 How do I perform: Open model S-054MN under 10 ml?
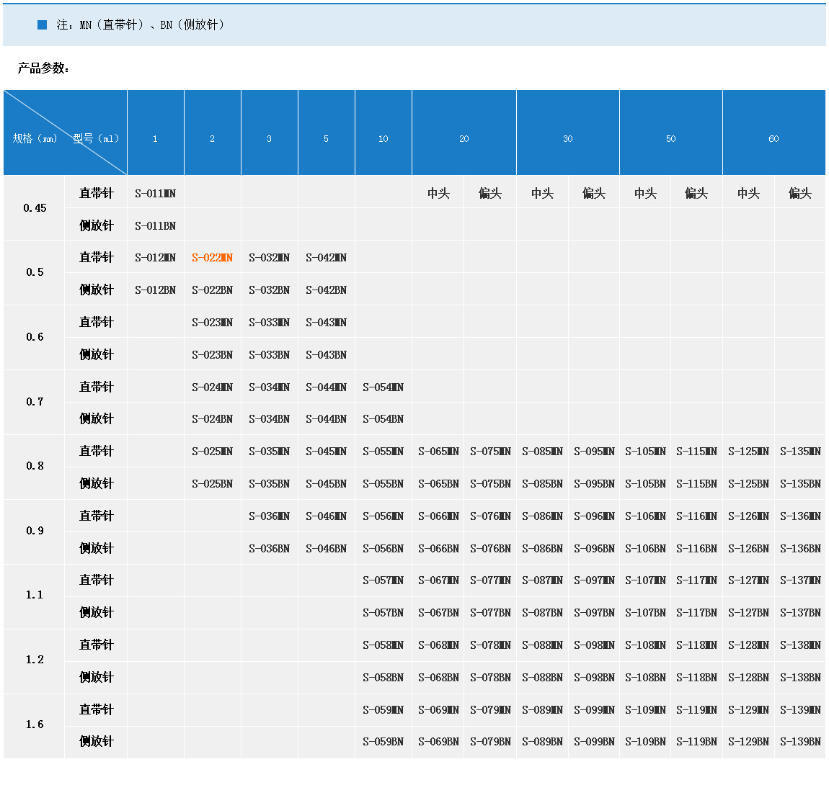pos(383,387)
